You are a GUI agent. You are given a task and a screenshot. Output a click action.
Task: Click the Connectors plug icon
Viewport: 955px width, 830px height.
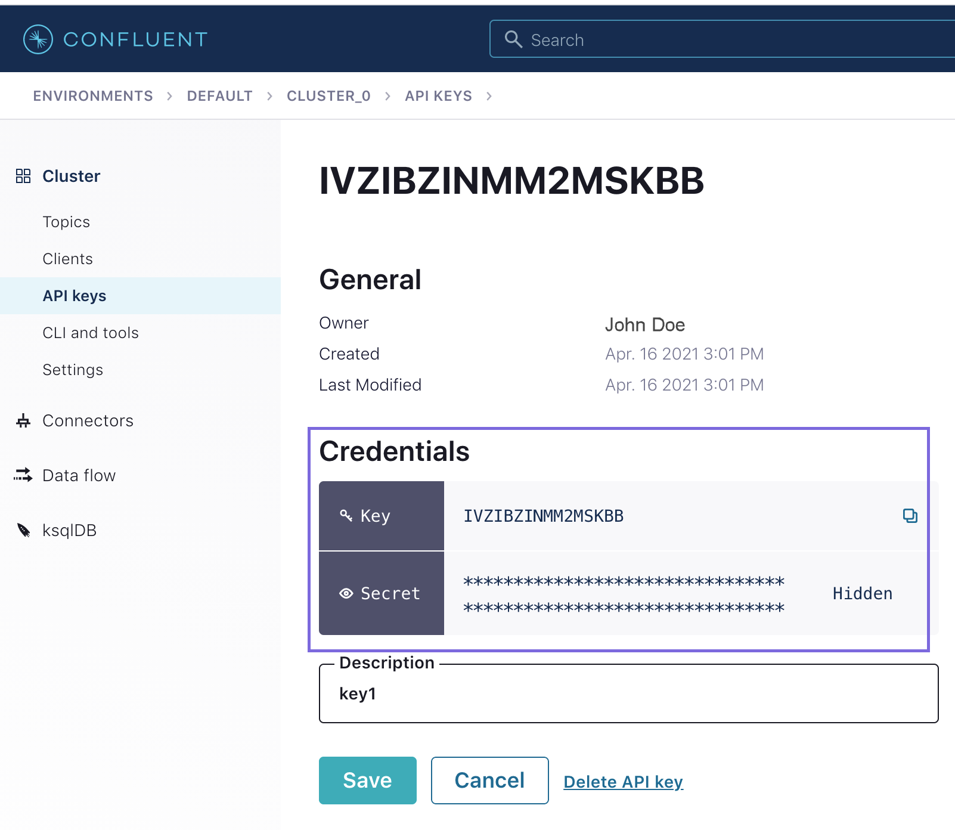[23, 421]
